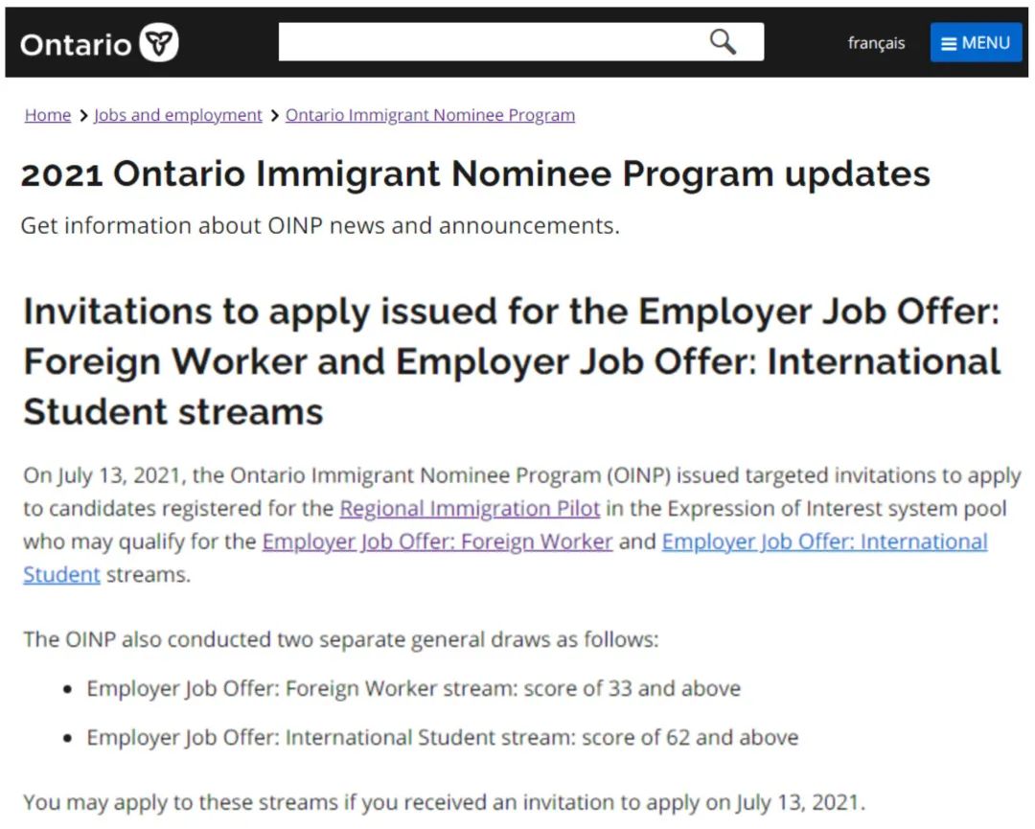The width and height of the screenshot is (1035, 829).
Task: Click the International Student stream score bullet
Action: pyautogui.click(x=442, y=737)
